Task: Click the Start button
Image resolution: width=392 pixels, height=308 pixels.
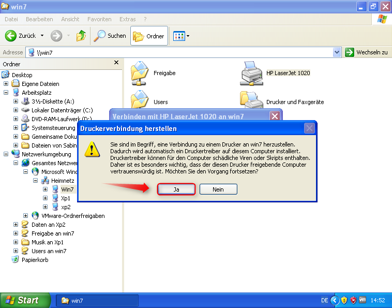Action: click(25, 300)
